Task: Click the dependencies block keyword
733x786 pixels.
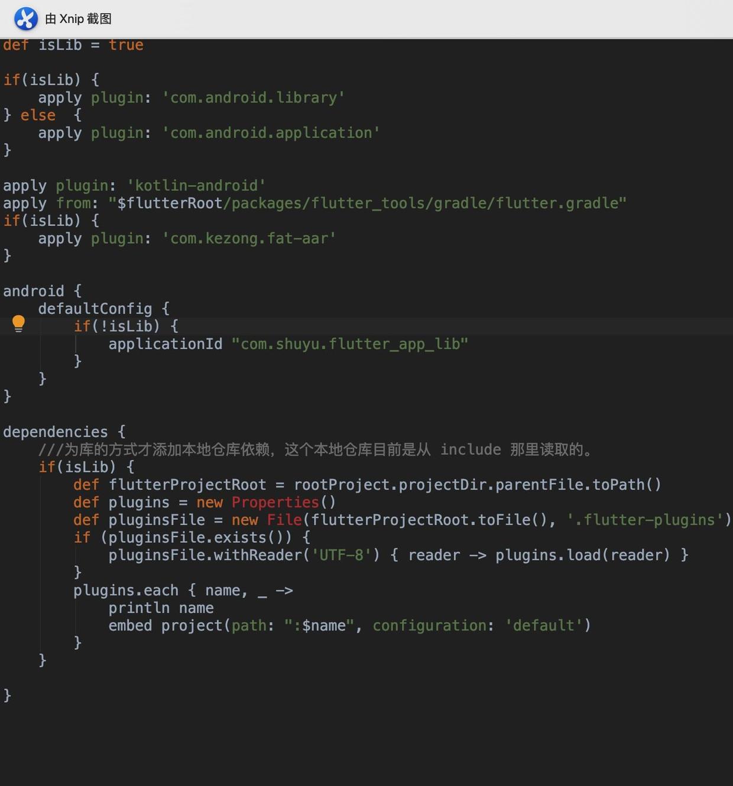Action: pos(55,432)
